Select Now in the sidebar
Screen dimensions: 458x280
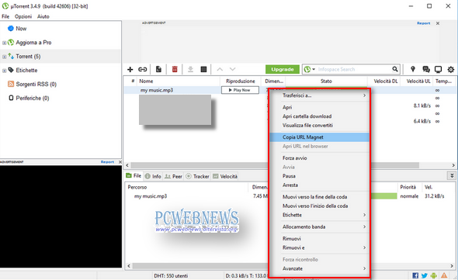pos(21,29)
